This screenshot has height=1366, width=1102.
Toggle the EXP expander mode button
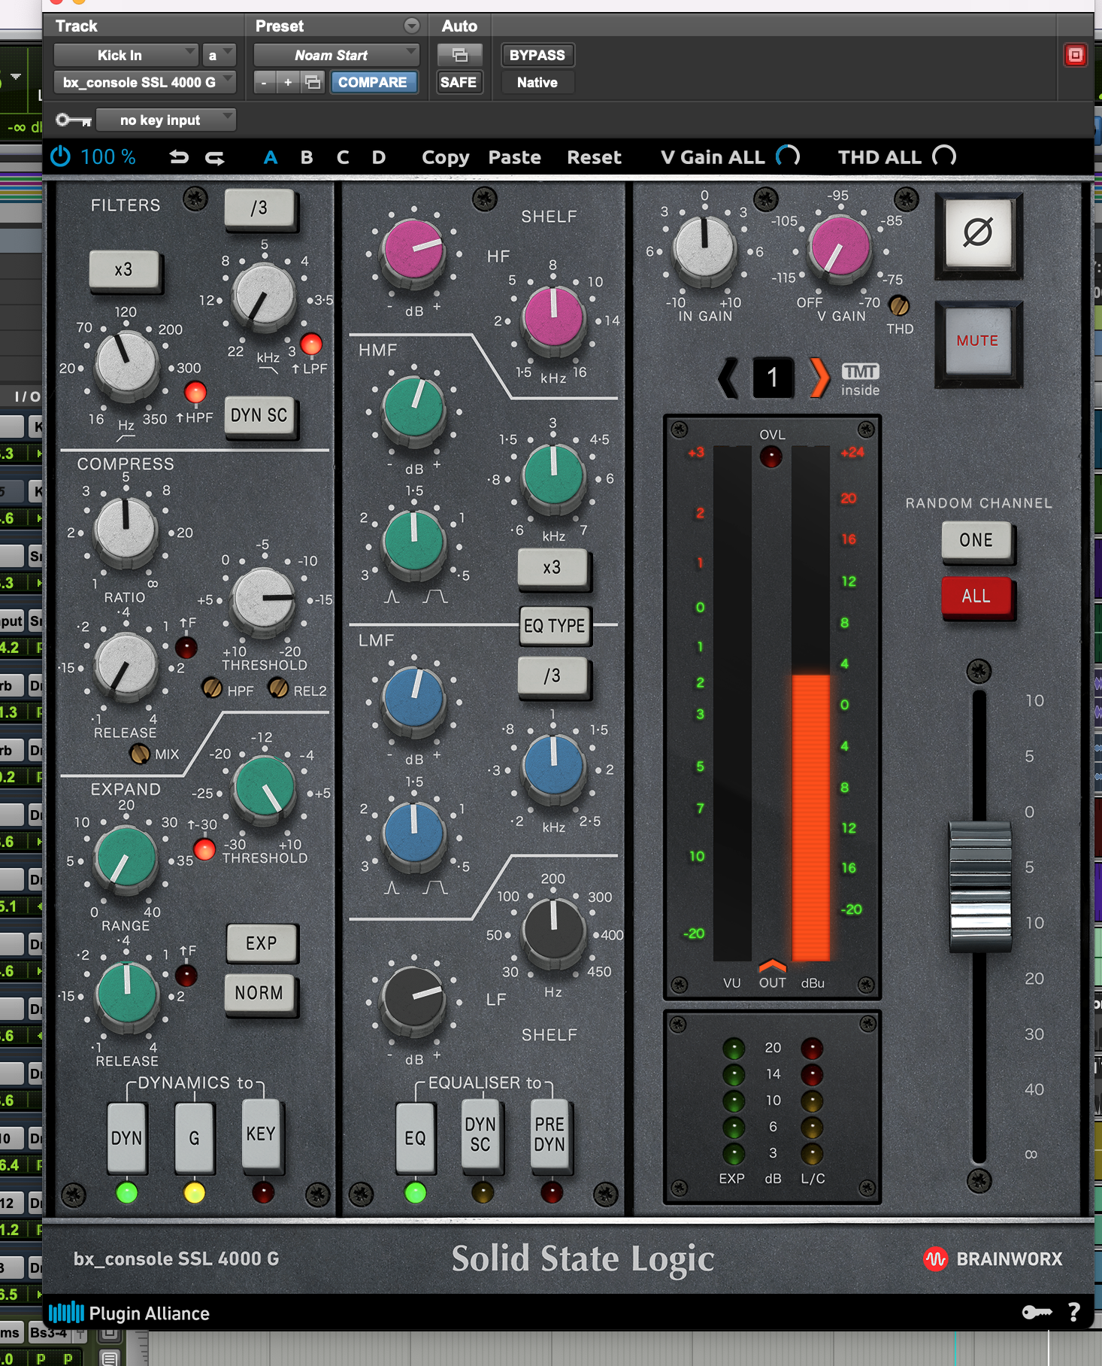[261, 943]
